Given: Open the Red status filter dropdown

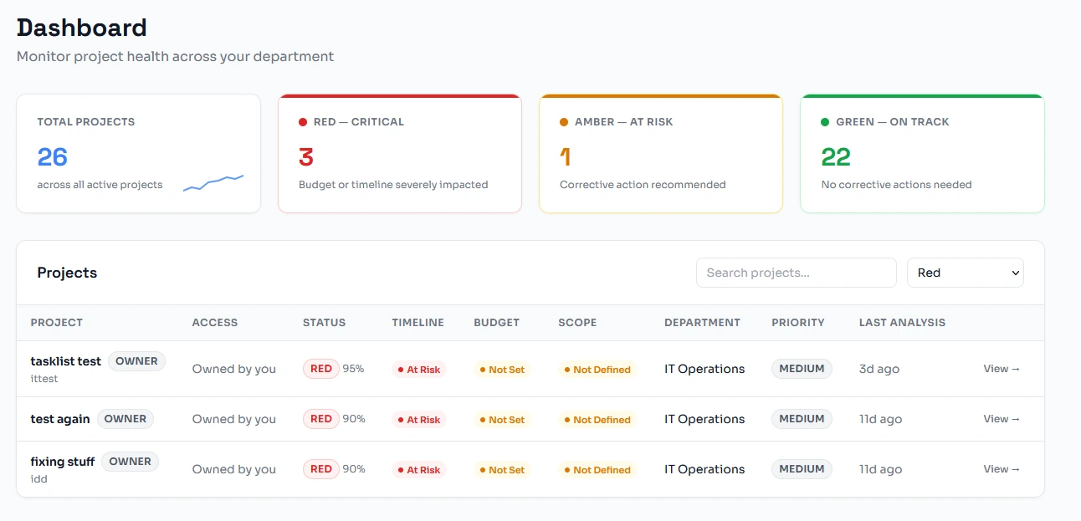Looking at the screenshot, I should coord(966,273).
